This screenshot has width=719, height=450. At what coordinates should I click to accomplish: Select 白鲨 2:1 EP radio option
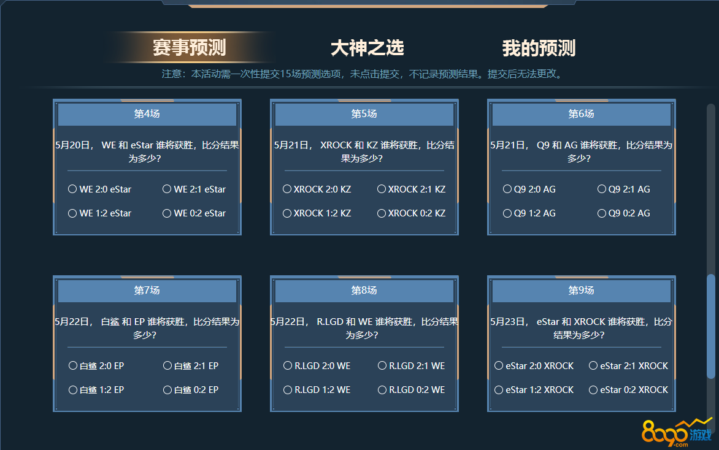point(167,366)
